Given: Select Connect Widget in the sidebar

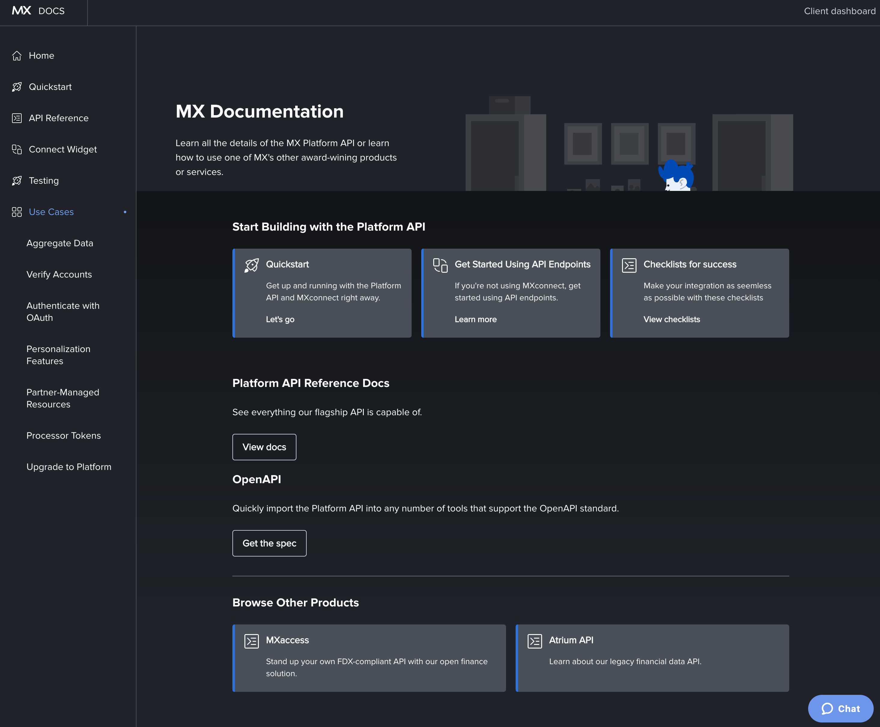Looking at the screenshot, I should (x=63, y=149).
